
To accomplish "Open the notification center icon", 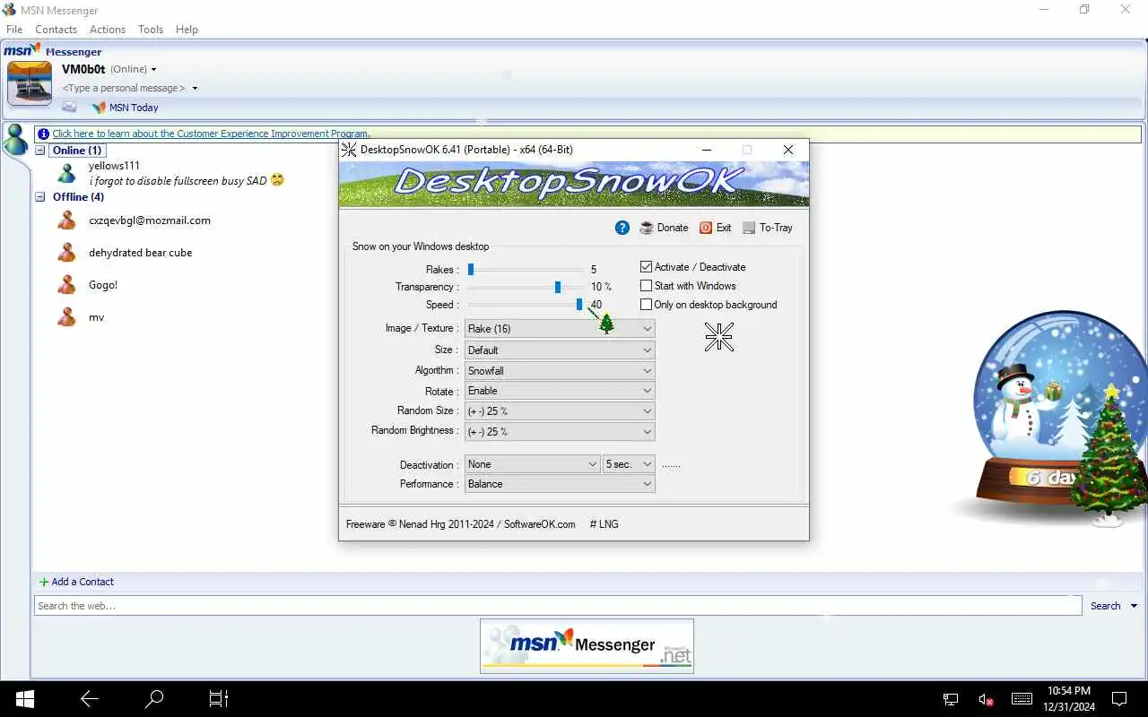I will pos(1119,698).
